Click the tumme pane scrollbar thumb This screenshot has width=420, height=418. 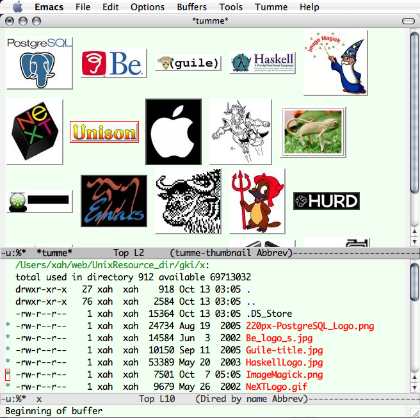414,112
